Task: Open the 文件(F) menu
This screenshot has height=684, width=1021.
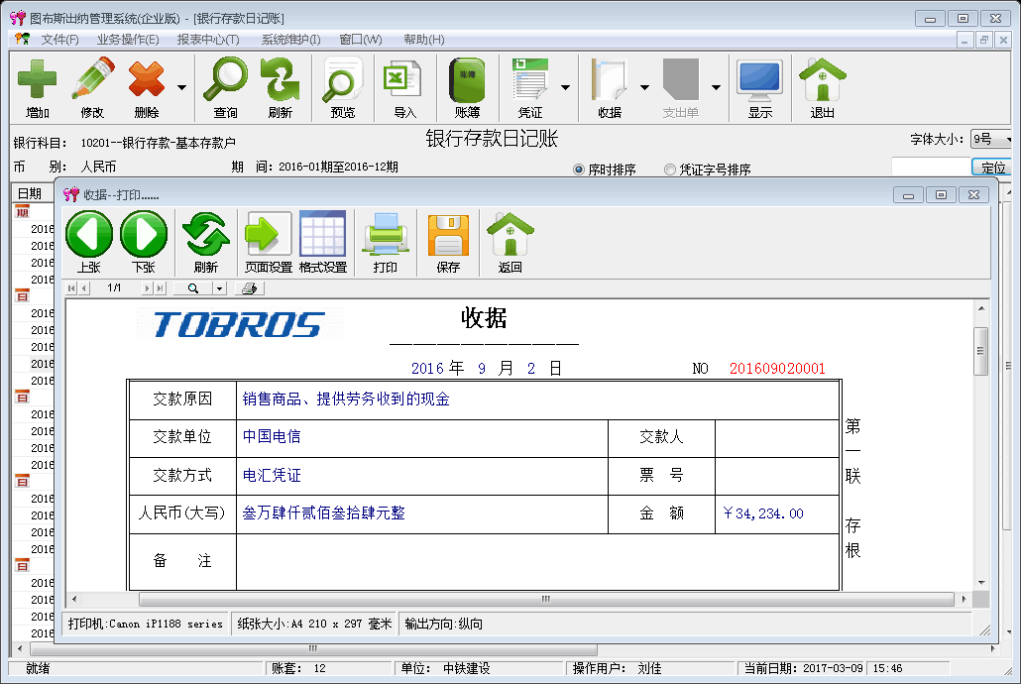Action: tap(59, 39)
